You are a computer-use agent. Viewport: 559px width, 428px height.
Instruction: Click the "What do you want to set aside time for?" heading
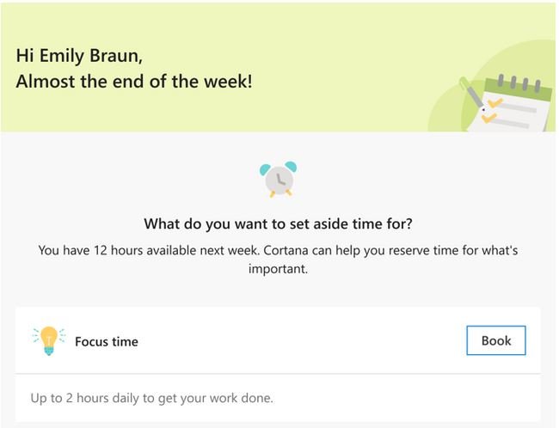pos(278,225)
